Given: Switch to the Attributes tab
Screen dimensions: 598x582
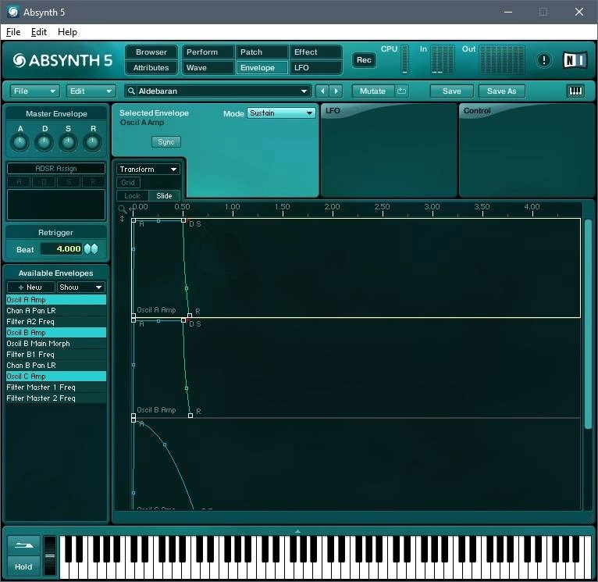Looking at the screenshot, I should point(151,67).
